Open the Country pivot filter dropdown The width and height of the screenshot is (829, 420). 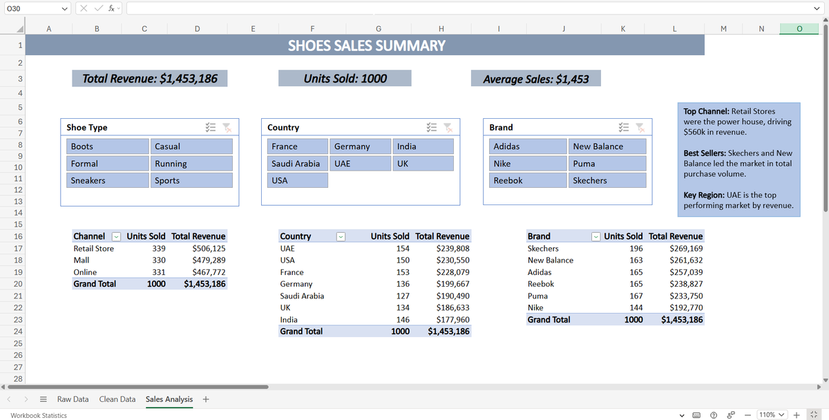[341, 236]
